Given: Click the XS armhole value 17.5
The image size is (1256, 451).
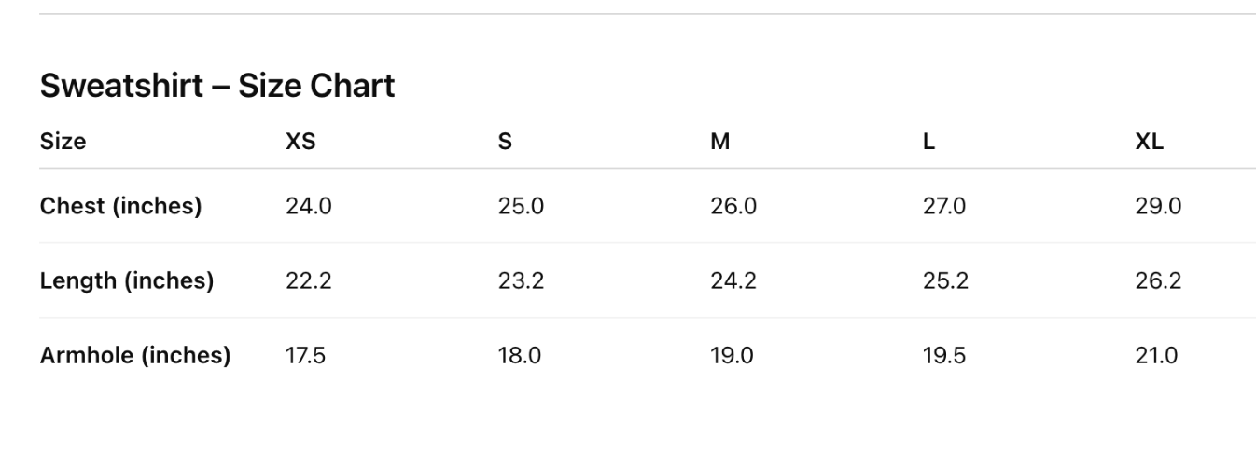Looking at the screenshot, I should (306, 355).
